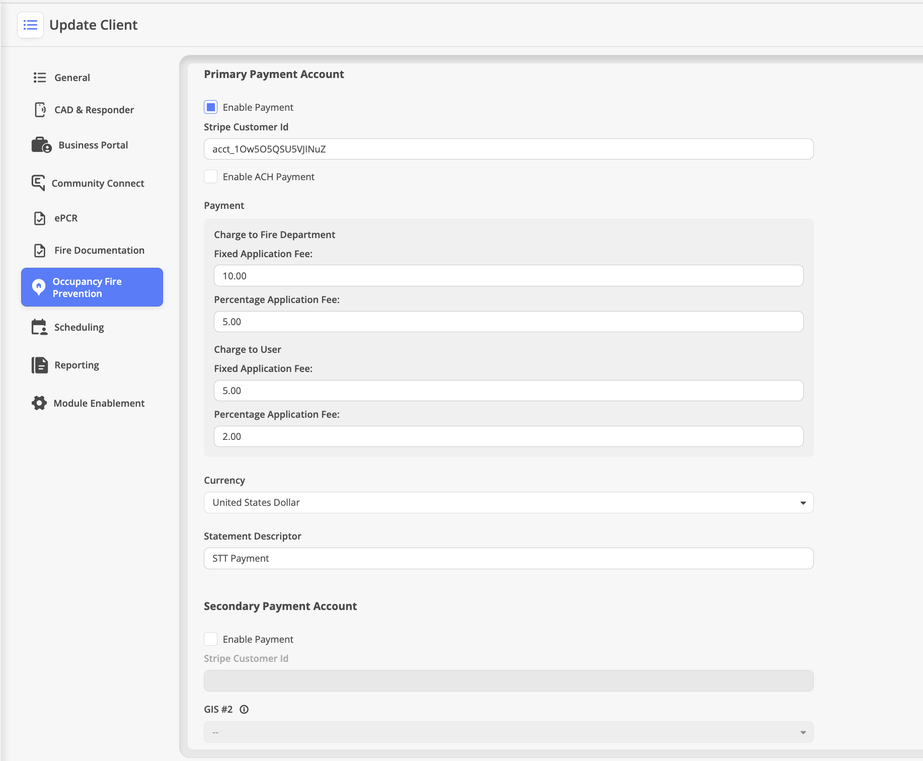Screen dimensions: 923x761
Task: Uncheck the primary Enable Payment checkbox
Action: tap(211, 107)
